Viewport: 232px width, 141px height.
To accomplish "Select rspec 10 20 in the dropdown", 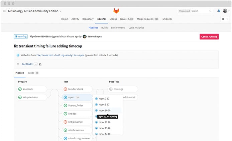I will 108,110.
